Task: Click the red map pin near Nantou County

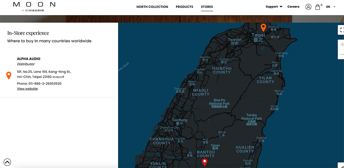Action: point(204,162)
